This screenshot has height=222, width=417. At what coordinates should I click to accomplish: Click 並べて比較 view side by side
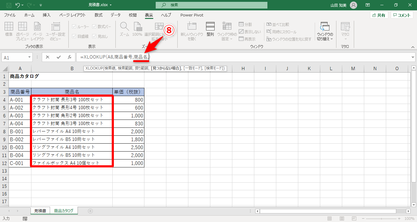(x=278, y=24)
